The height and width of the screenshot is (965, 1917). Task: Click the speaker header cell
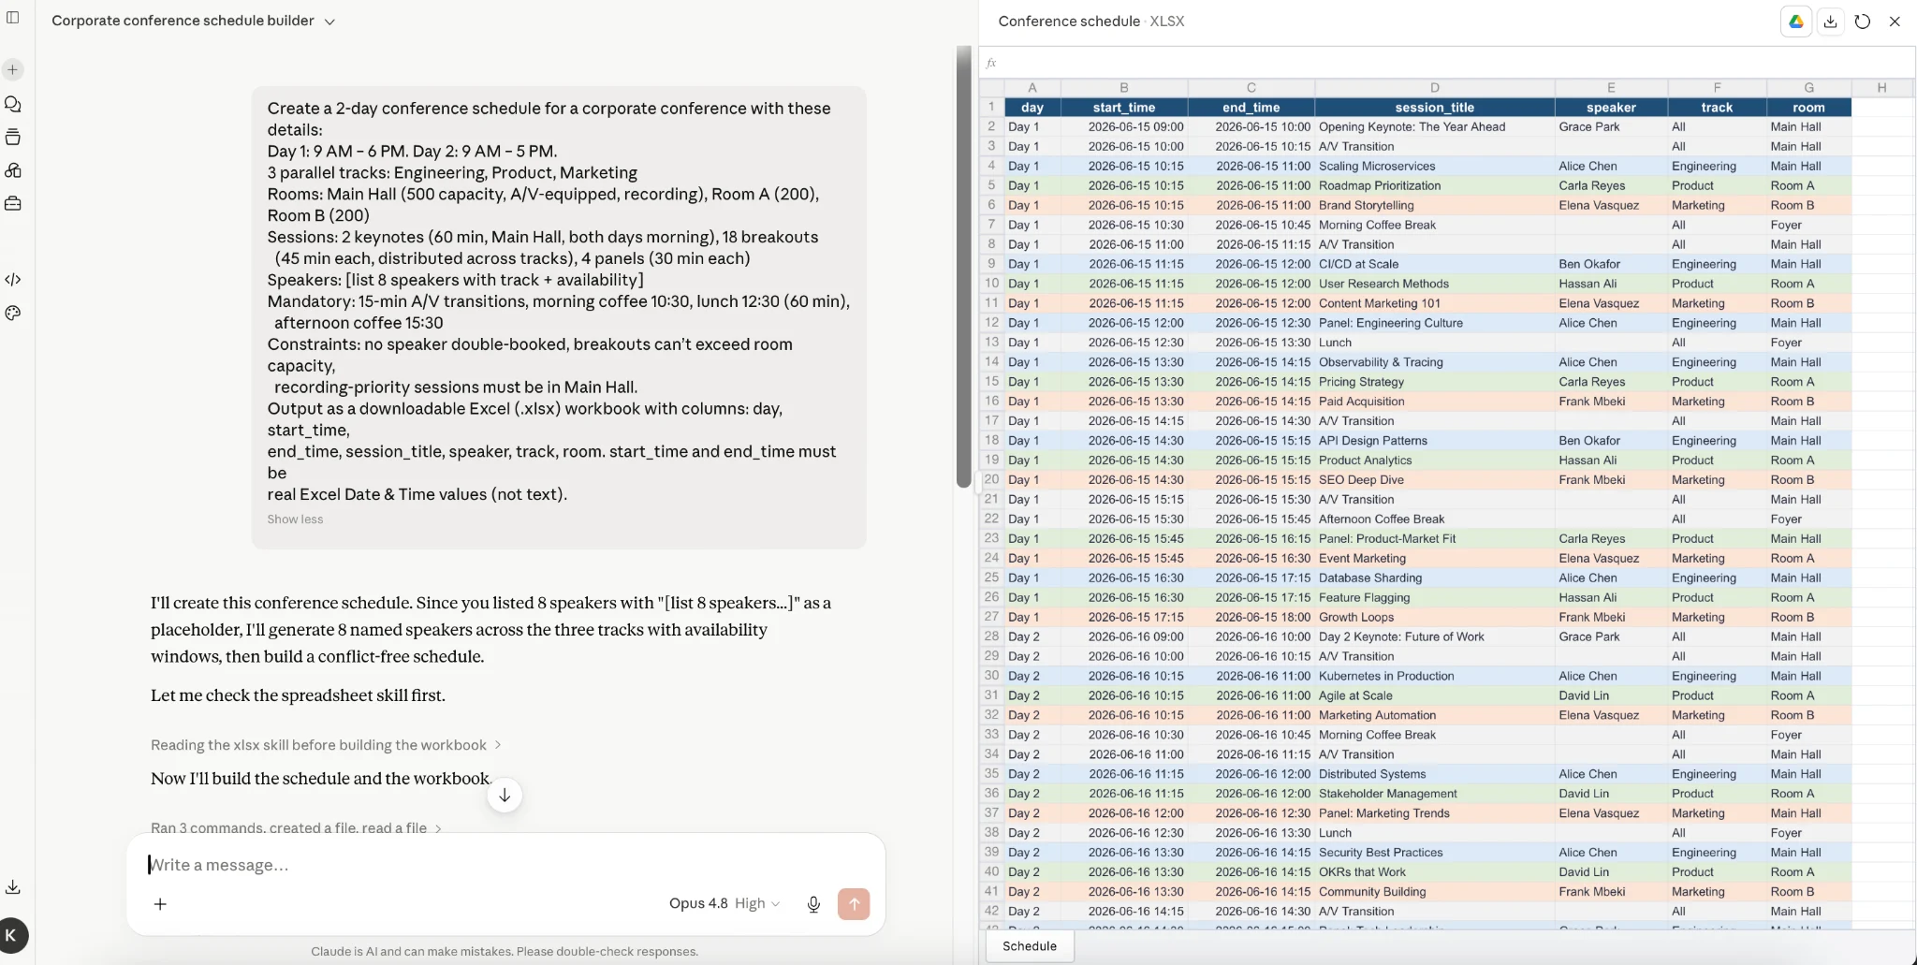tap(1611, 108)
